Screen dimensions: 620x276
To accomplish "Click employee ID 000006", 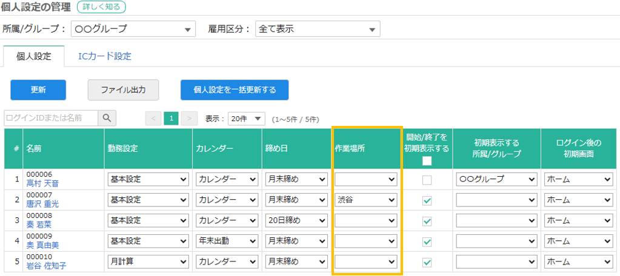I will click(39, 174).
